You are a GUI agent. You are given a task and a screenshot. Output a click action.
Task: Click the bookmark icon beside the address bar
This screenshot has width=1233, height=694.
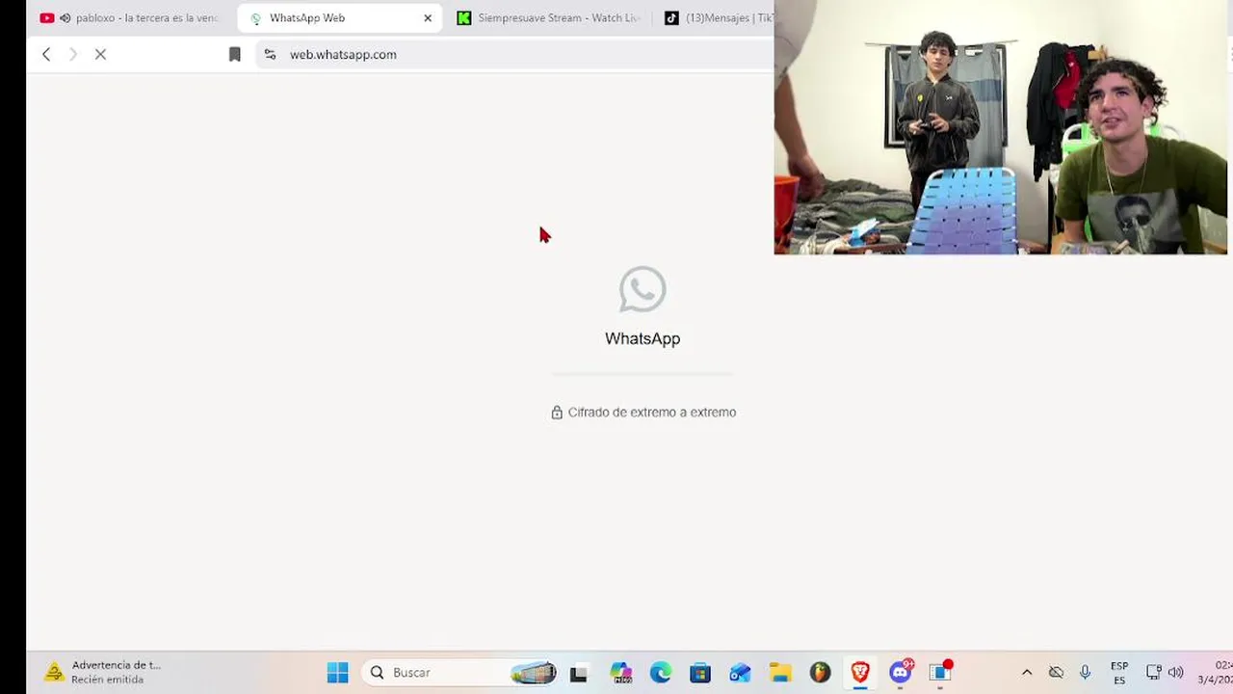(x=234, y=55)
